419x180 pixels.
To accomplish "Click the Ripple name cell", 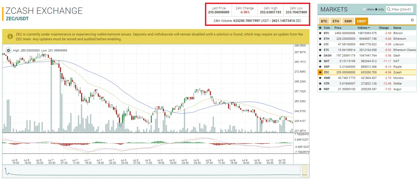I will [397, 67].
